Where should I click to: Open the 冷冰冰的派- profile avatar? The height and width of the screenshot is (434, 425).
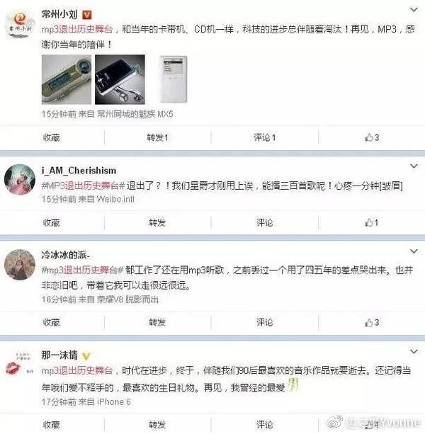(20, 265)
